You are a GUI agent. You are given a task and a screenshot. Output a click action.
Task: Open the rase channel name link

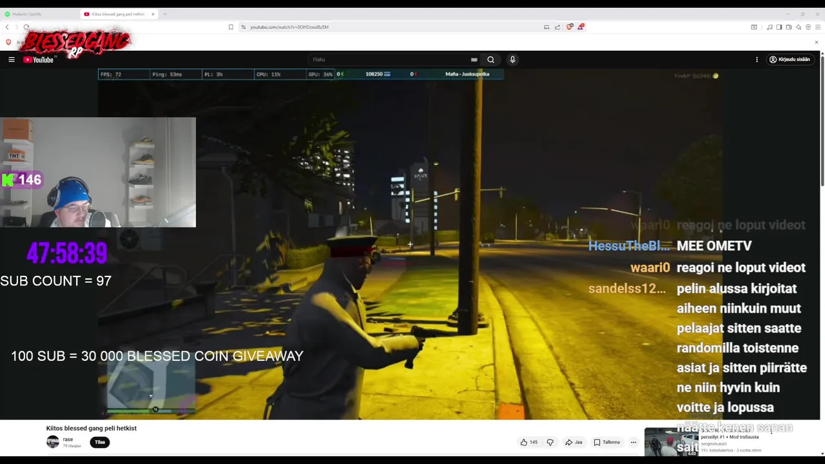pyautogui.click(x=68, y=440)
